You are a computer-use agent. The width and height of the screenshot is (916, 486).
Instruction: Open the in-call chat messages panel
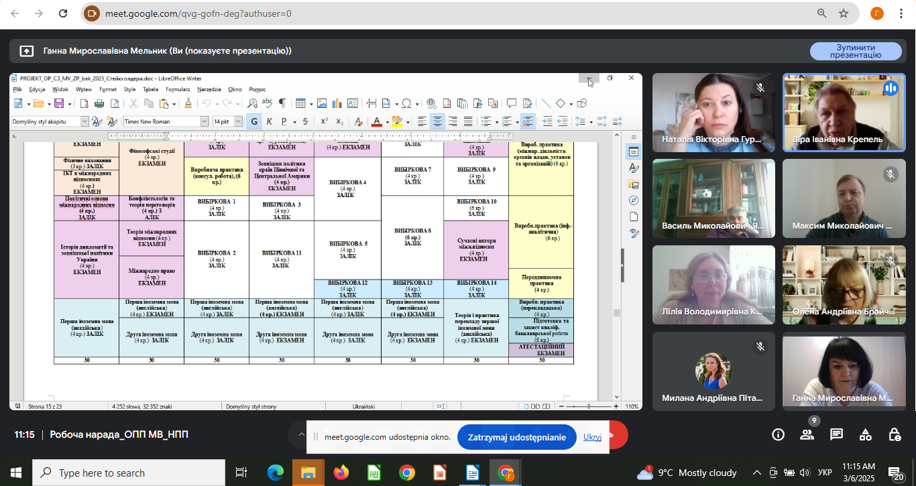(x=836, y=434)
